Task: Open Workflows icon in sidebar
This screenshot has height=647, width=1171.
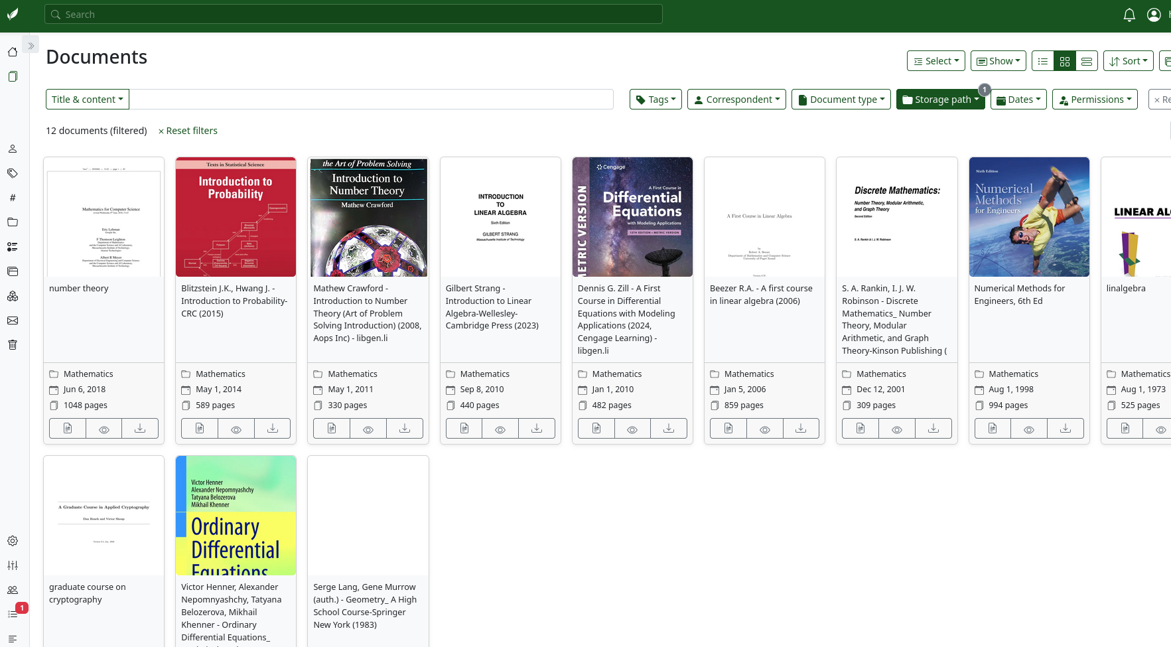Action: point(13,296)
